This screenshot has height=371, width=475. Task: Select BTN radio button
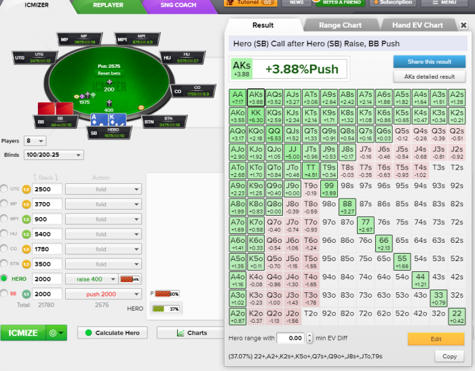(4, 263)
